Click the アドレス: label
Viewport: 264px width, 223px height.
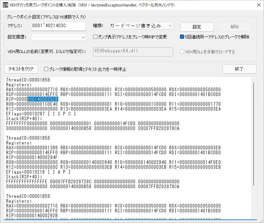click(15, 26)
